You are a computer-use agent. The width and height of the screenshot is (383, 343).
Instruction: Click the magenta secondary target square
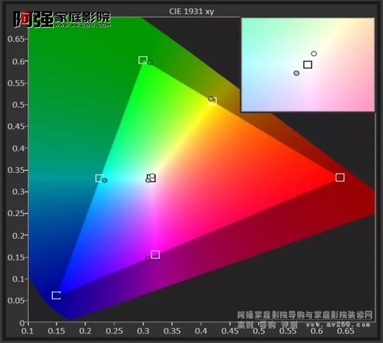[156, 255]
